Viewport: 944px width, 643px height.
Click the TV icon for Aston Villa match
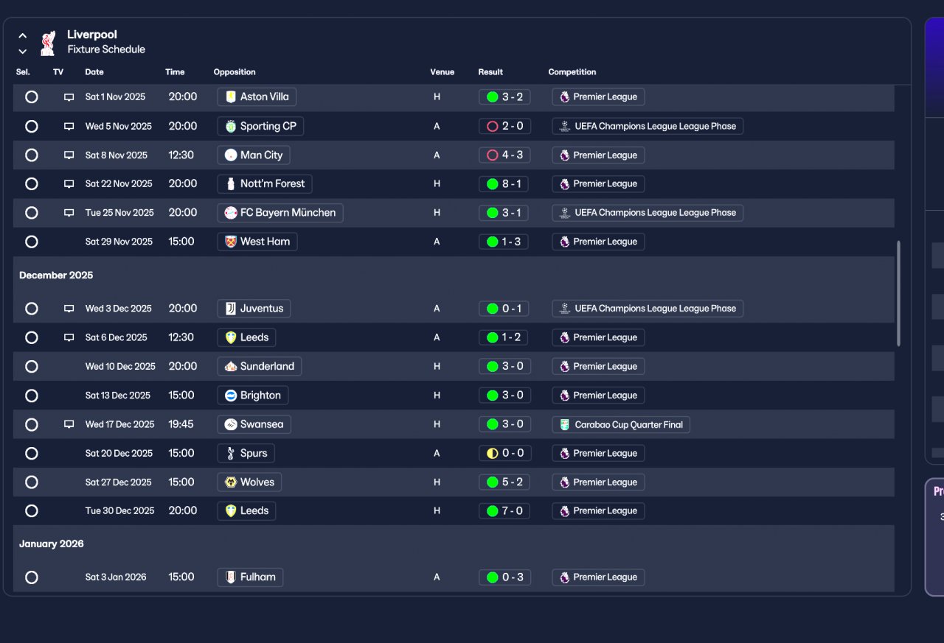[x=69, y=97]
